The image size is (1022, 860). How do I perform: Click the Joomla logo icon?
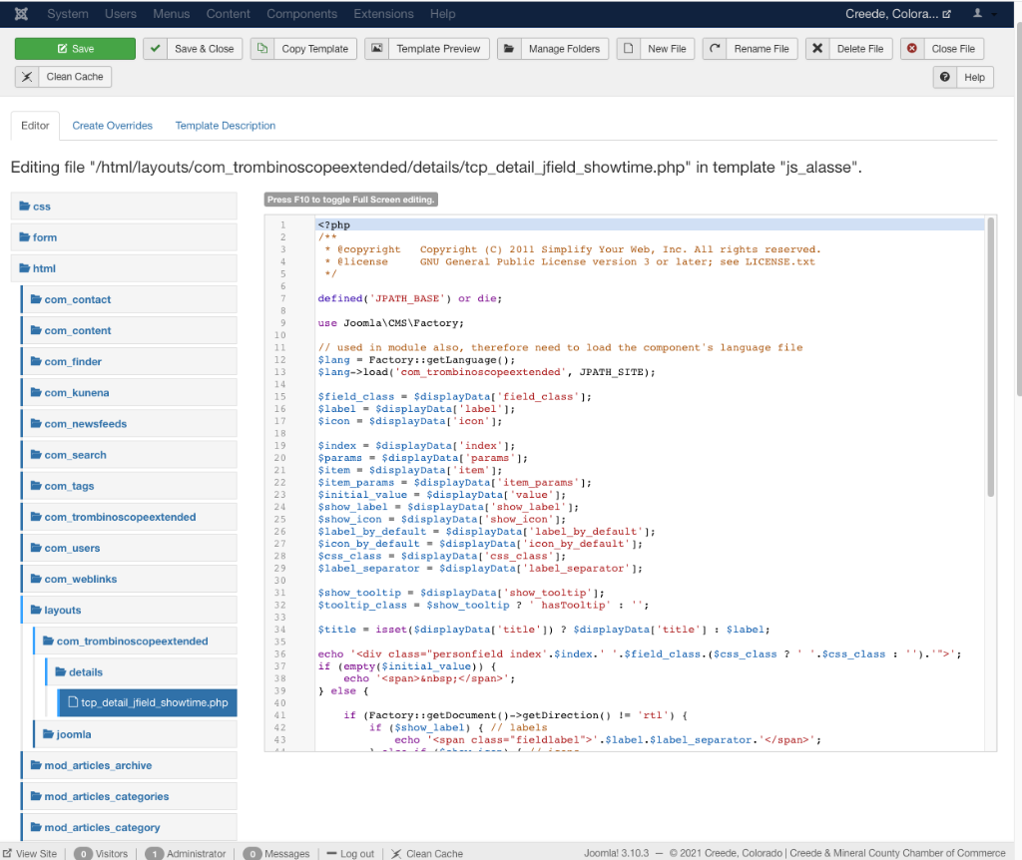(22, 14)
